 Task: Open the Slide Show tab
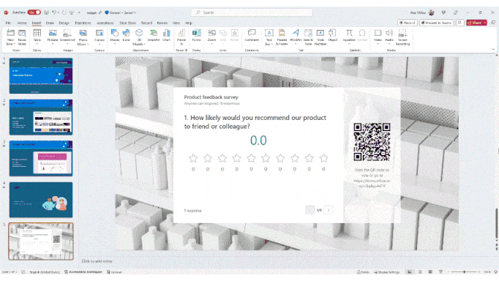127,23
